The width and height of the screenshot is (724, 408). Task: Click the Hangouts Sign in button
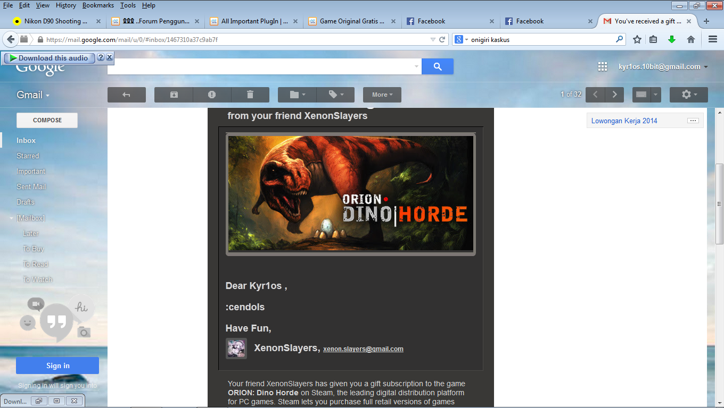(x=57, y=365)
